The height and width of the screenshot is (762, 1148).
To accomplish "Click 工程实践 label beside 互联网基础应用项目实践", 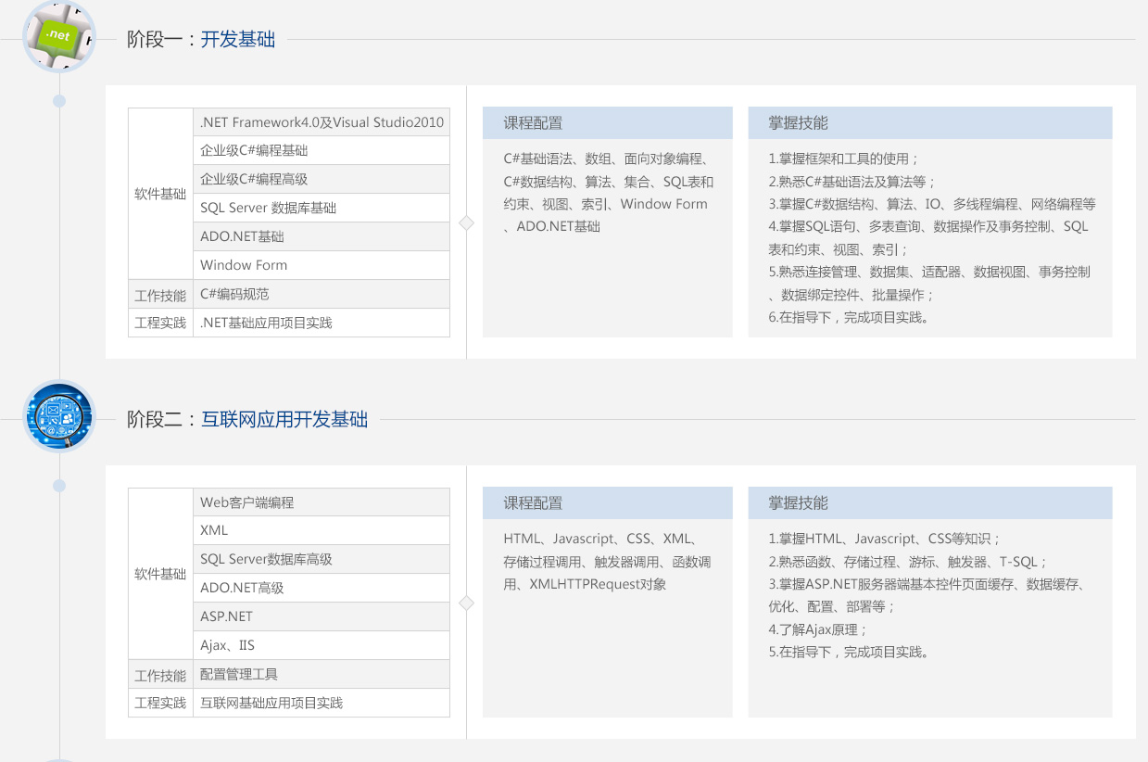I will tap(160, 704).
